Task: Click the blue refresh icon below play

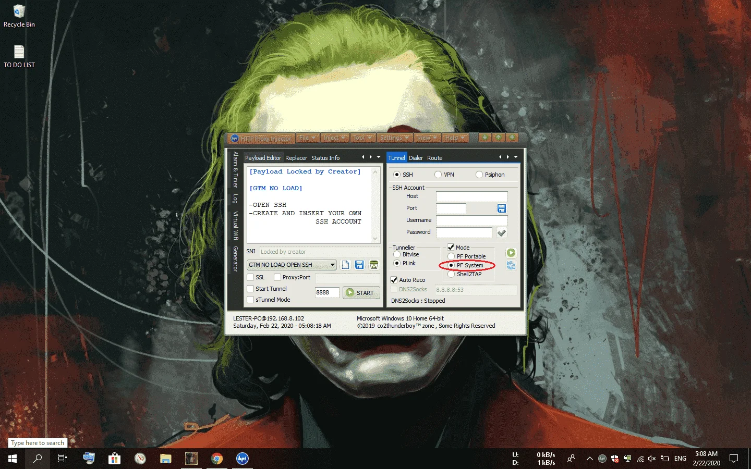Action: pos(511,265)
